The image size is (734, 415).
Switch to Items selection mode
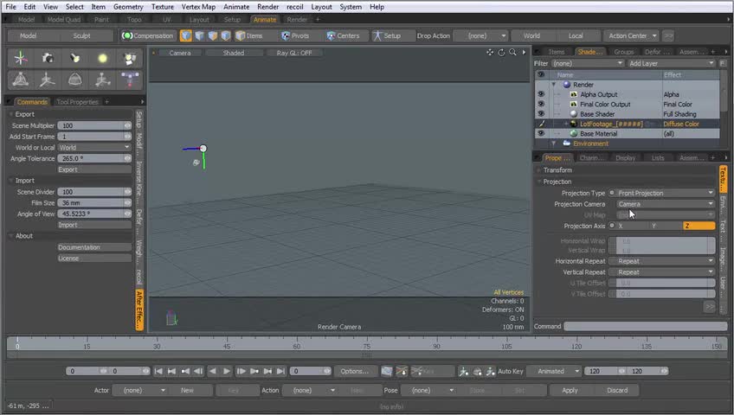point(249,35)
